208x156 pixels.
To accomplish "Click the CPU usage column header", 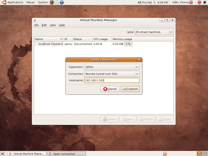I will 102,39.
